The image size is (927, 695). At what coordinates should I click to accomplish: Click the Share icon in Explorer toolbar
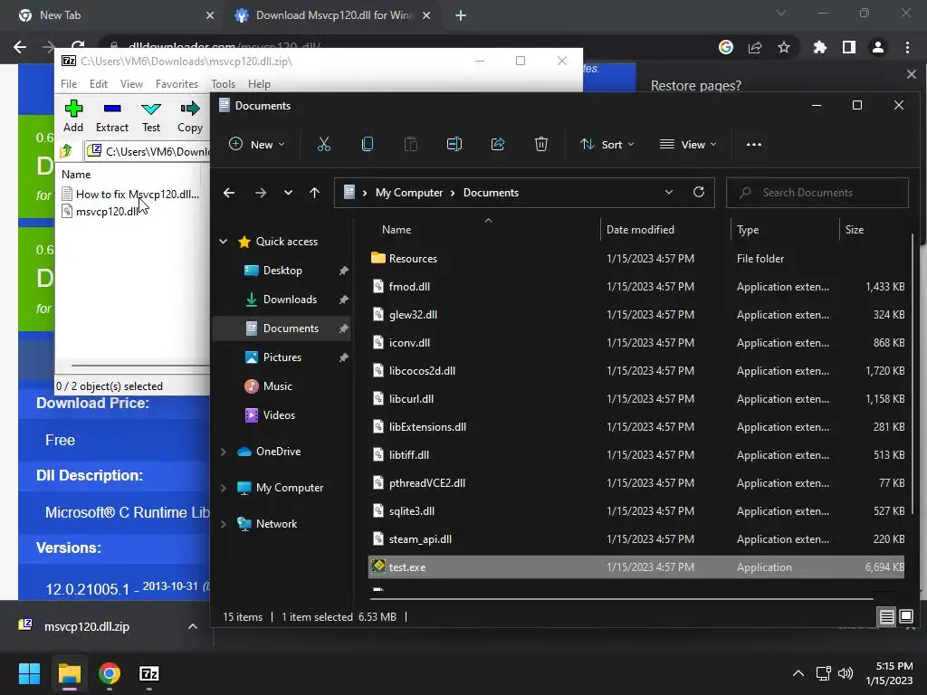click(498, 144)
